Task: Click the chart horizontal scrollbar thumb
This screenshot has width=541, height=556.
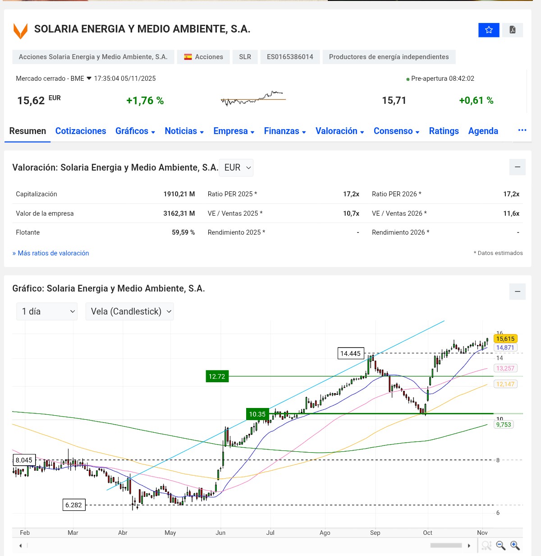Action: tap(446, 546)
